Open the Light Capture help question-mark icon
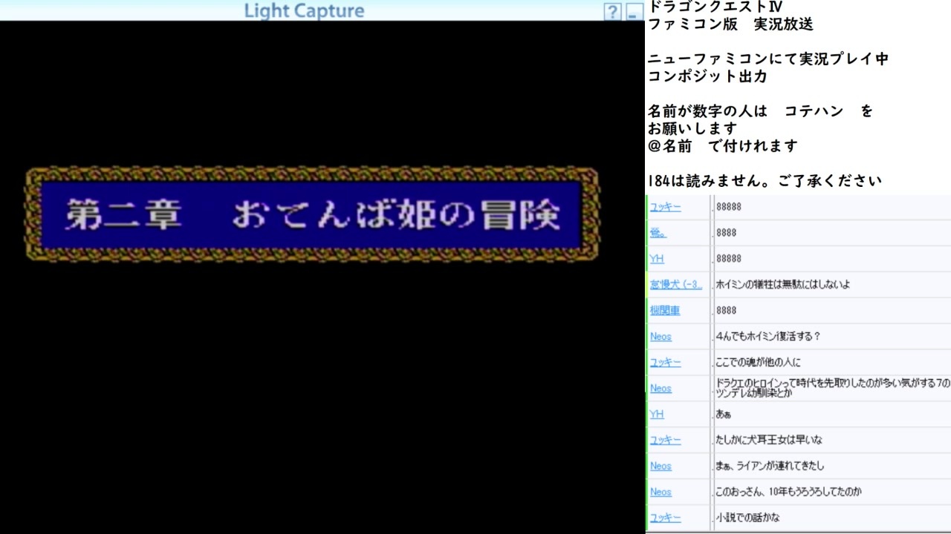The width and height of the screenshot is (951, 534). pyautogui.click(x=612, y=11)
